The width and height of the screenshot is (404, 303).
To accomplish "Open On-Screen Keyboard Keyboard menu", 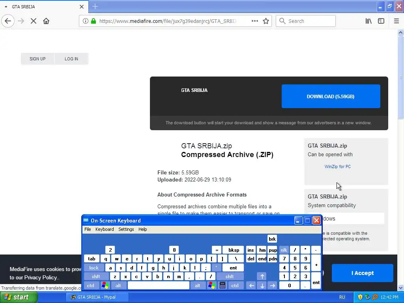I will coord(105,229).
